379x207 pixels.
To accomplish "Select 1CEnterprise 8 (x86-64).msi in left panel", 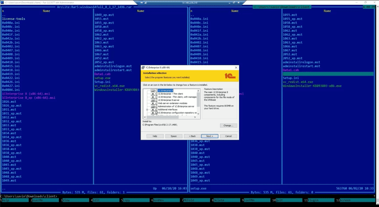I will (26, 94).
